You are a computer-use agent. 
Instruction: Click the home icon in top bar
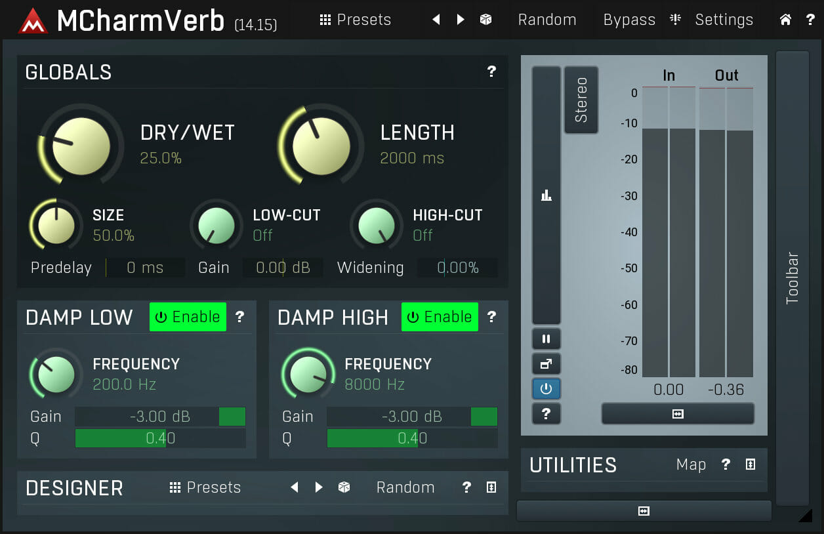(x=785, y=20)
